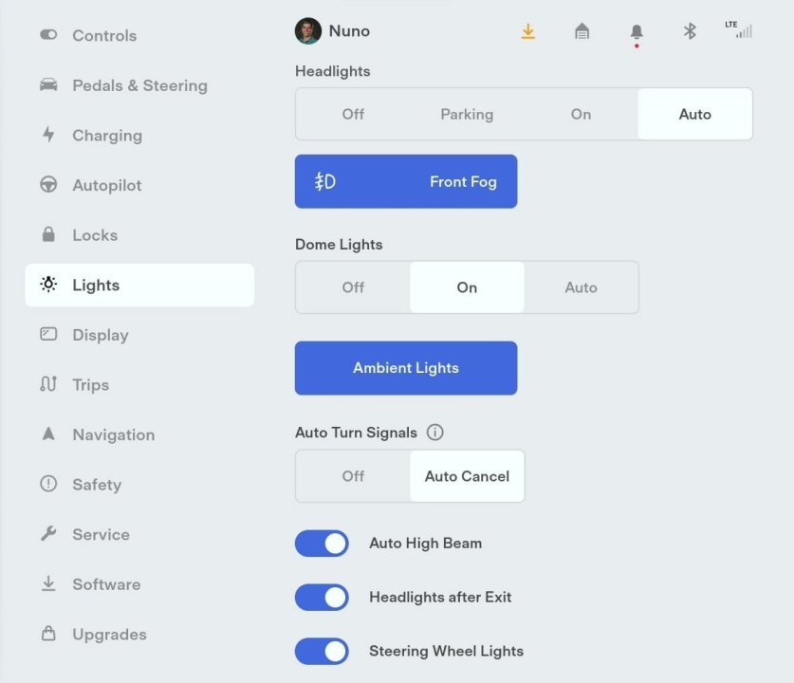Disable the Auto High Beam toggle

click(322, 543)
